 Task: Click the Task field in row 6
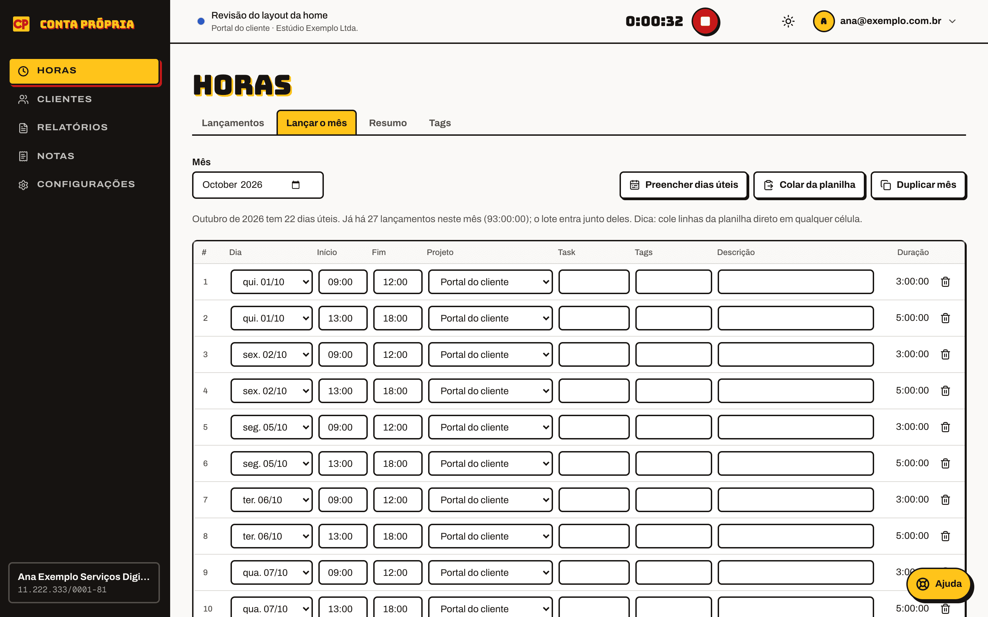pyautogui.click(x=593, y=463)
